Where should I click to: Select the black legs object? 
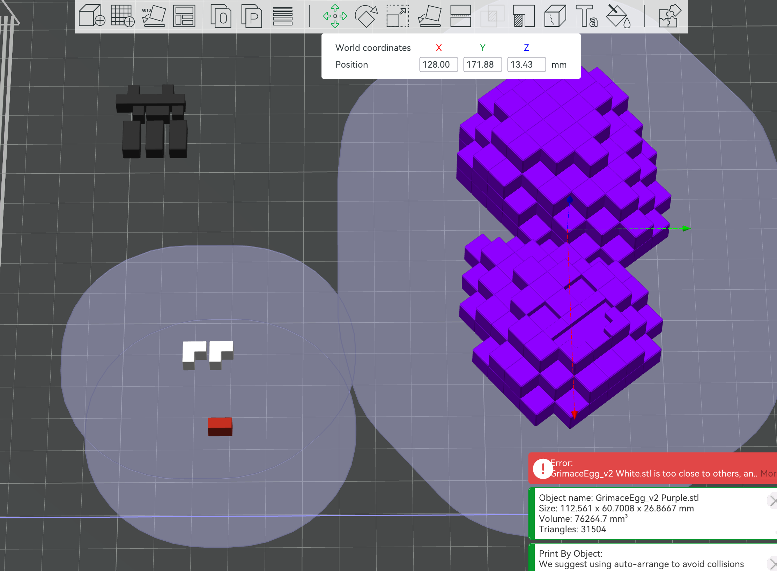(x=151, y=121)
